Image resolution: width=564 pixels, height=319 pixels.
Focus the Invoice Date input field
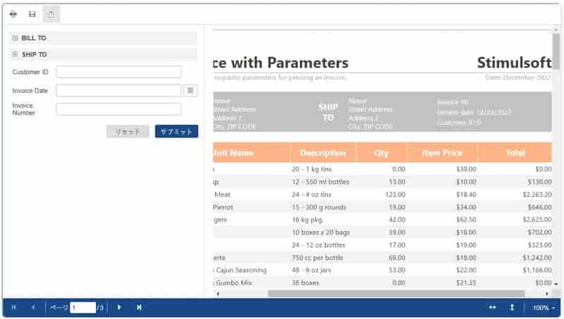pos(118,91)
